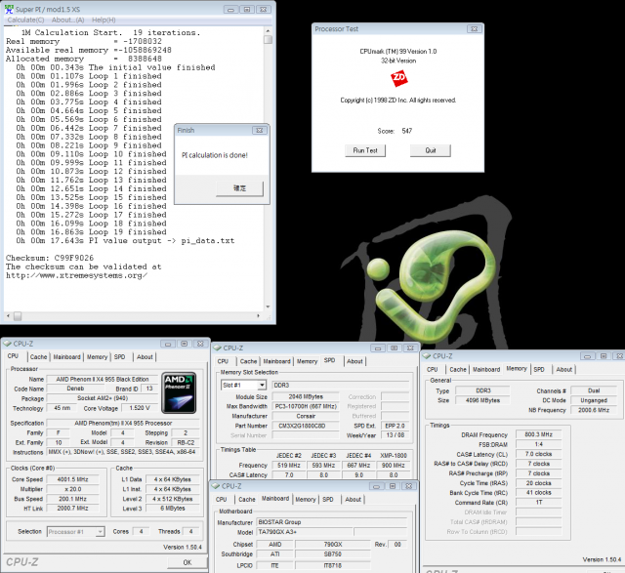Click Quit in the Processor Test window
The image size is (625, 573).
[x=431, y=150]
